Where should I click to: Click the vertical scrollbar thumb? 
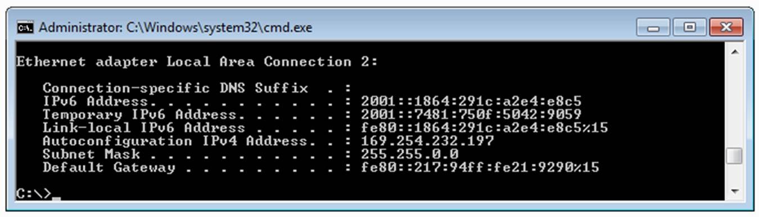point(734,156)
